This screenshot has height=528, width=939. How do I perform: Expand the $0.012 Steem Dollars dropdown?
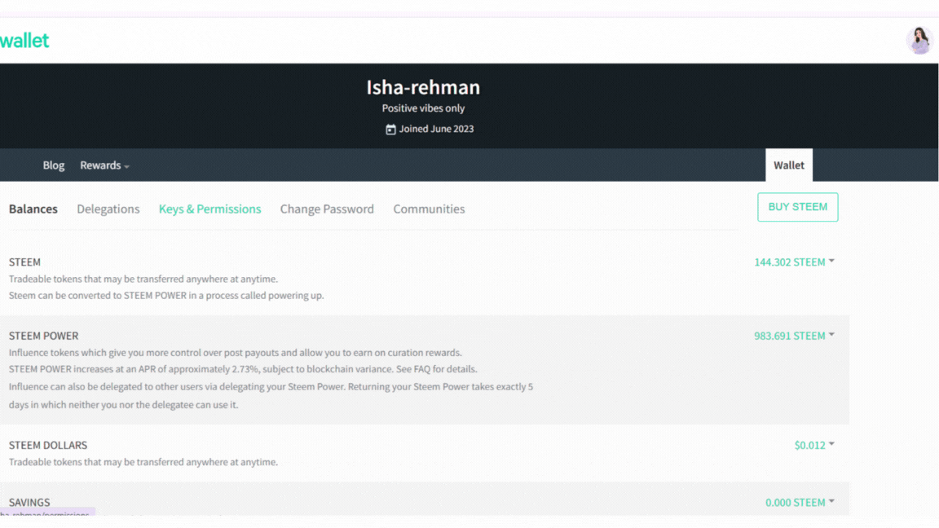tap(814, 446)
